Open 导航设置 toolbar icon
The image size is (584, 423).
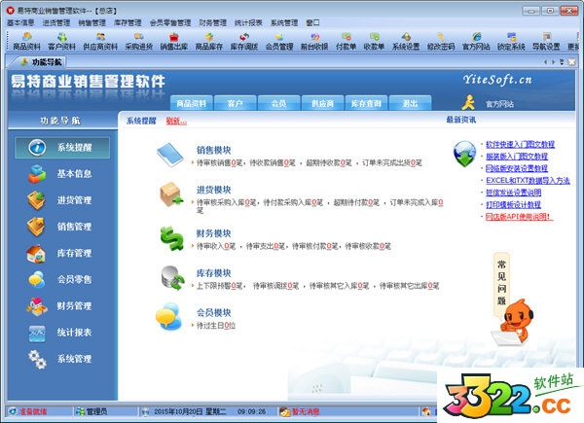click(x=546, y=41)
